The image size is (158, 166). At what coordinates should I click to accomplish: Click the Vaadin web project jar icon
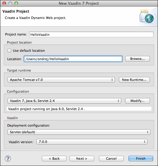(147, 17)
